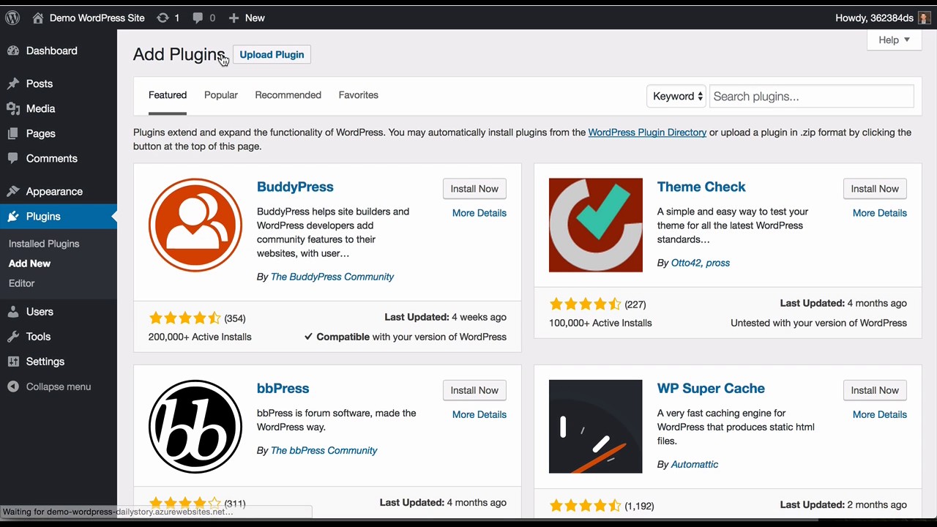The width and height of the screenshot is (937, 527).
Task: Open the WordPress Plugin Directory link
Action: coord(647,132)
